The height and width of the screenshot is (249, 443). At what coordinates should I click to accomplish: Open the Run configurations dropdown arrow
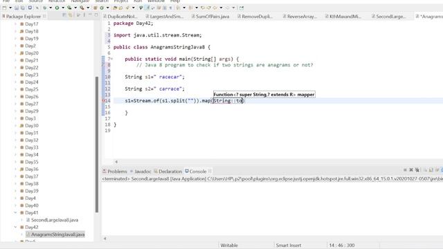click(x=63, y=8)
